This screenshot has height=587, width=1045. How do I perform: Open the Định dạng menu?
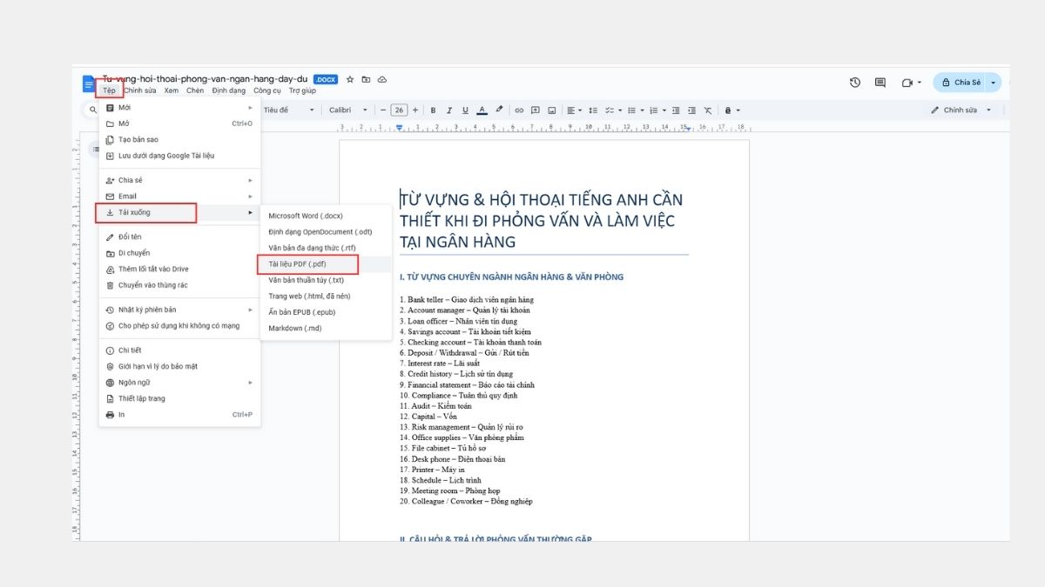coord(229,90)
